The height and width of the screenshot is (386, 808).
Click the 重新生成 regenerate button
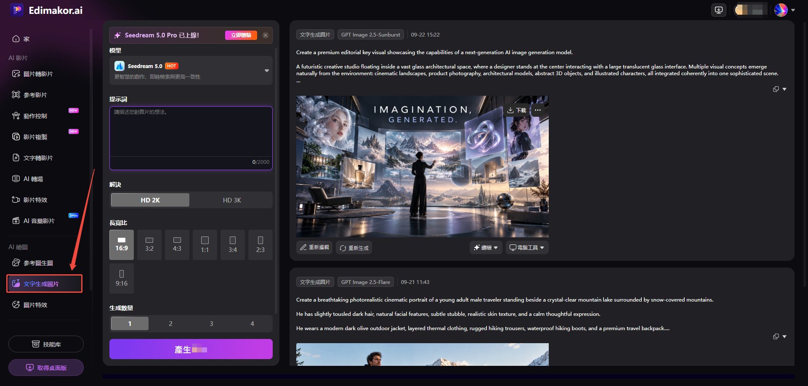click(354, 248)
